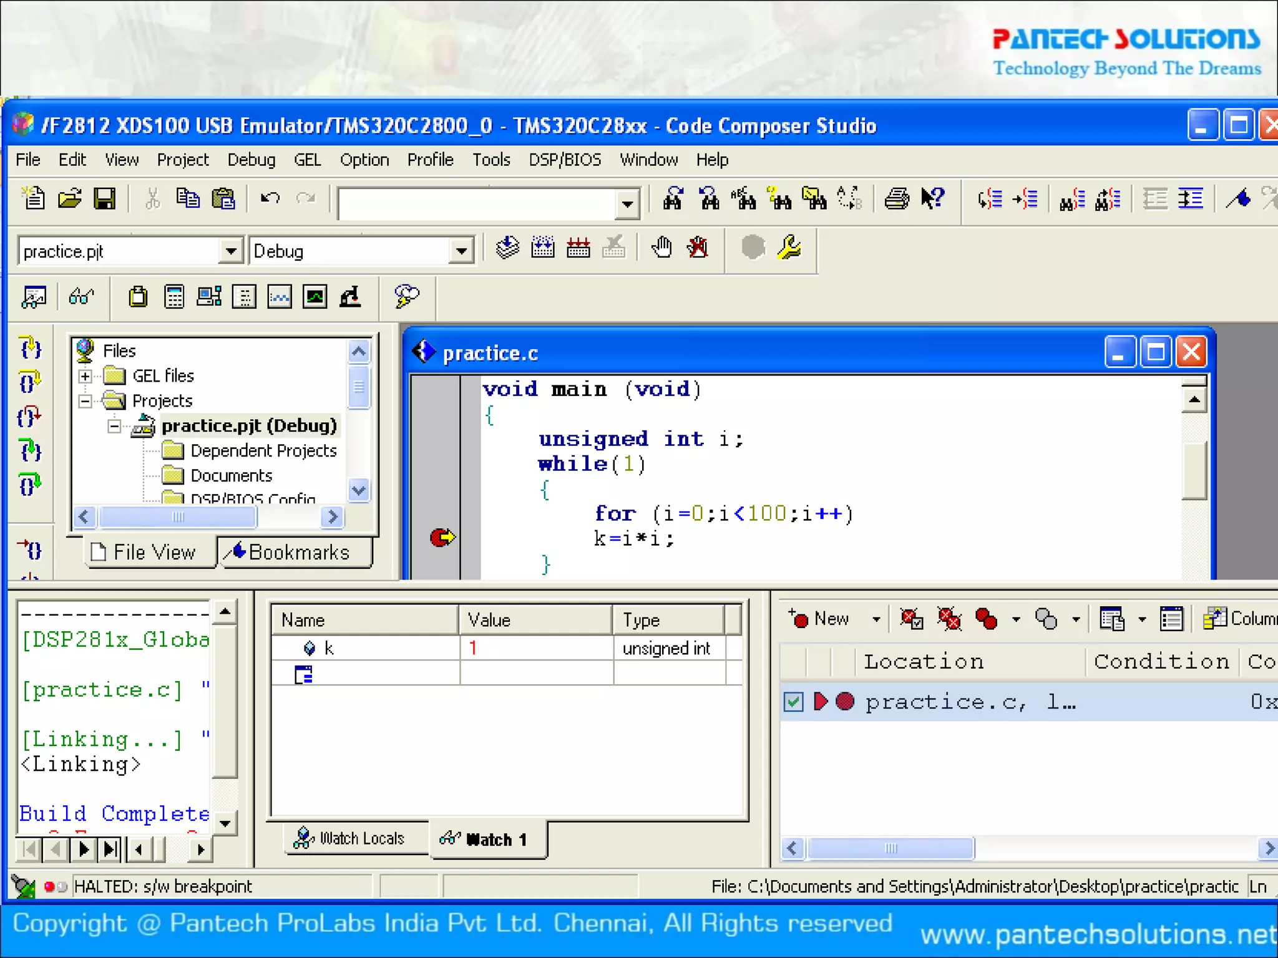Click the Print icon in toolbar
The width and height of the screenshot is (1278, 958).
[897, 199]
